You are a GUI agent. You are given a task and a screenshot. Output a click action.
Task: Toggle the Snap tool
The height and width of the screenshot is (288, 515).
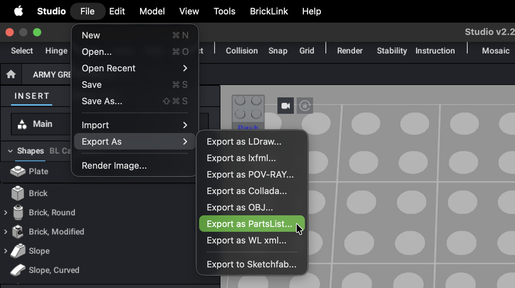pyautogui.click(x=278, y=51)
